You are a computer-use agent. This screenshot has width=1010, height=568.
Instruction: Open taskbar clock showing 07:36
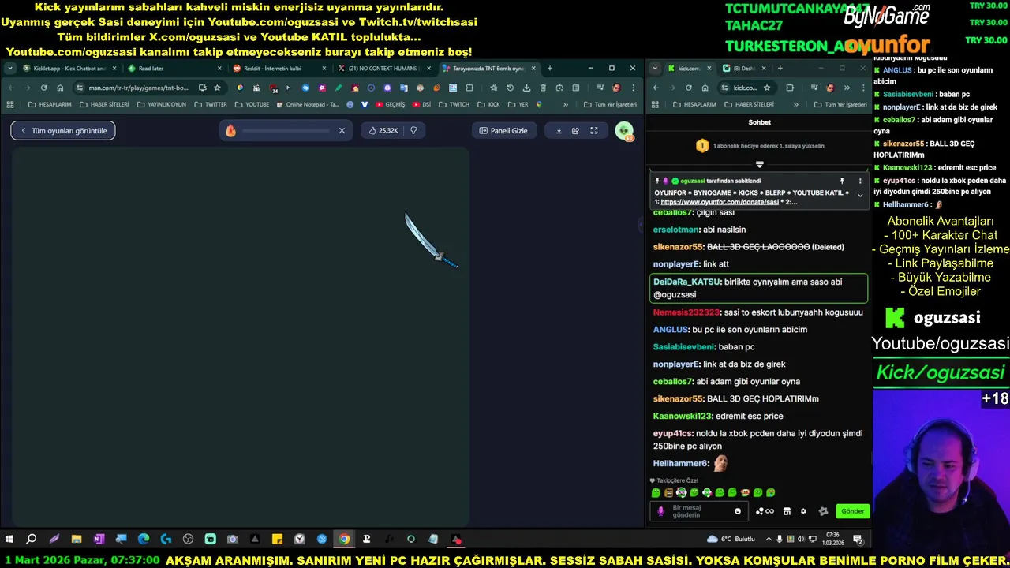[x=832, y=540]
